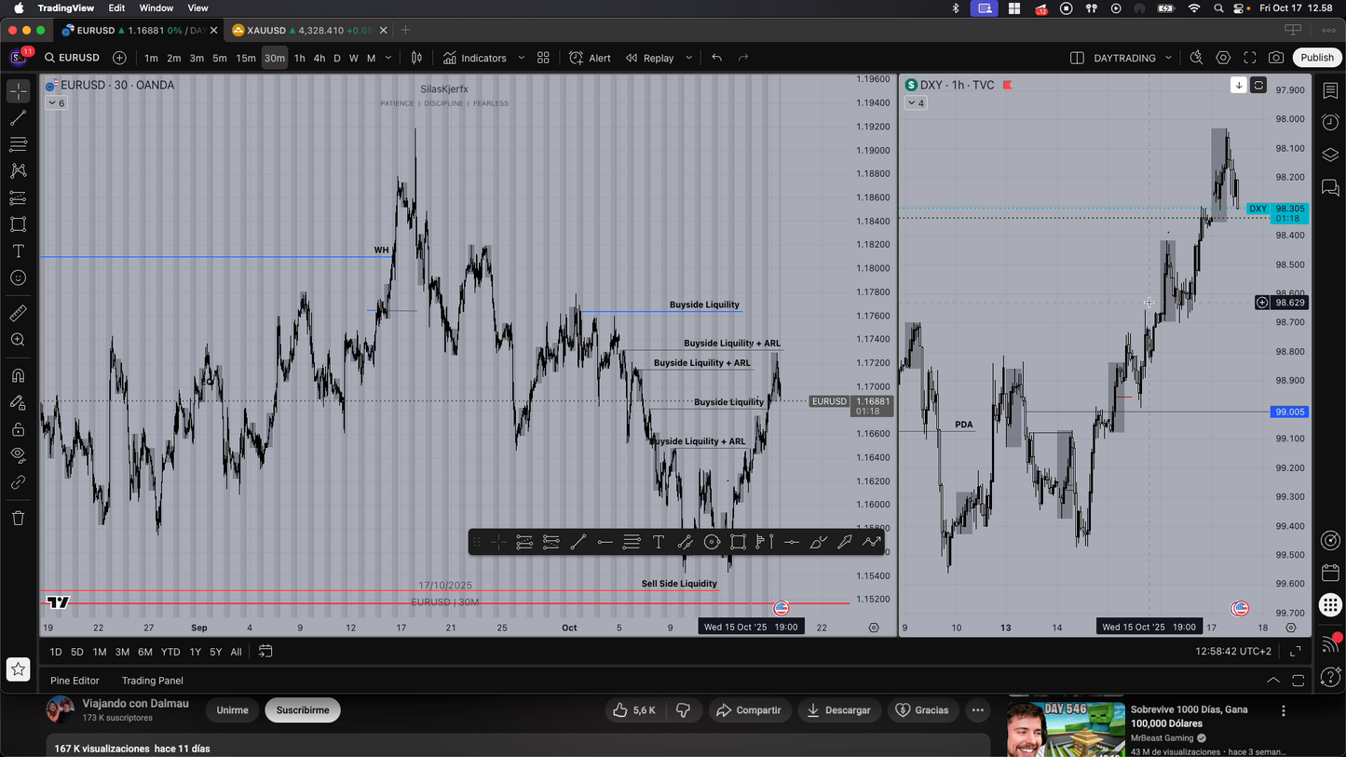The image size is (1346, 757).
Task: Pick the rectangle tool in the floating toolbar
Action: point(738,542)
